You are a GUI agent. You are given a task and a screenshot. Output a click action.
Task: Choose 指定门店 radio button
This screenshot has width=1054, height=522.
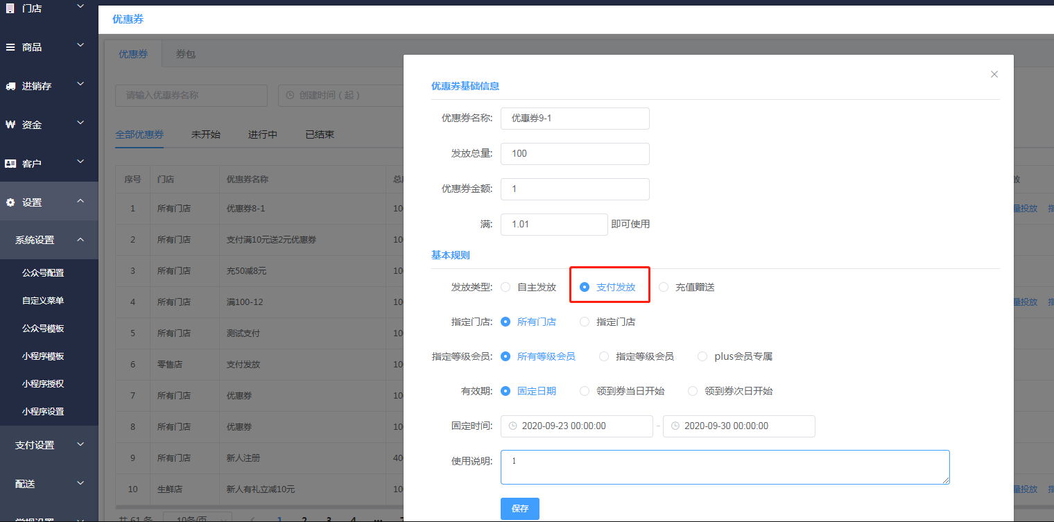point(585,322)
